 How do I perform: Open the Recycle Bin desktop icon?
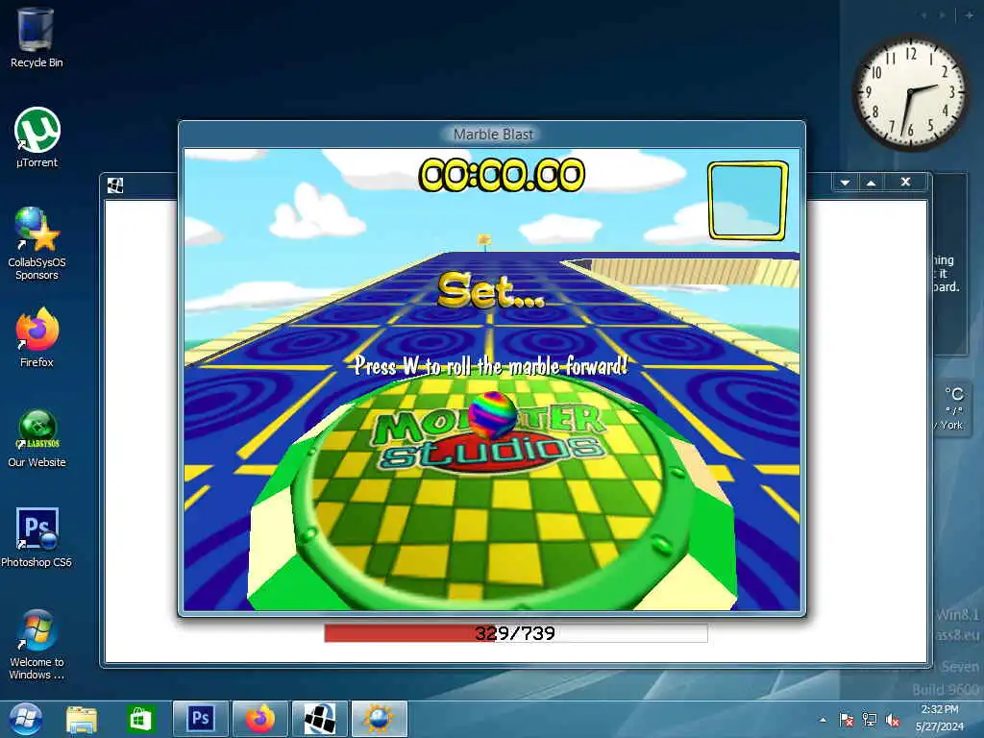tap(36, 37)
